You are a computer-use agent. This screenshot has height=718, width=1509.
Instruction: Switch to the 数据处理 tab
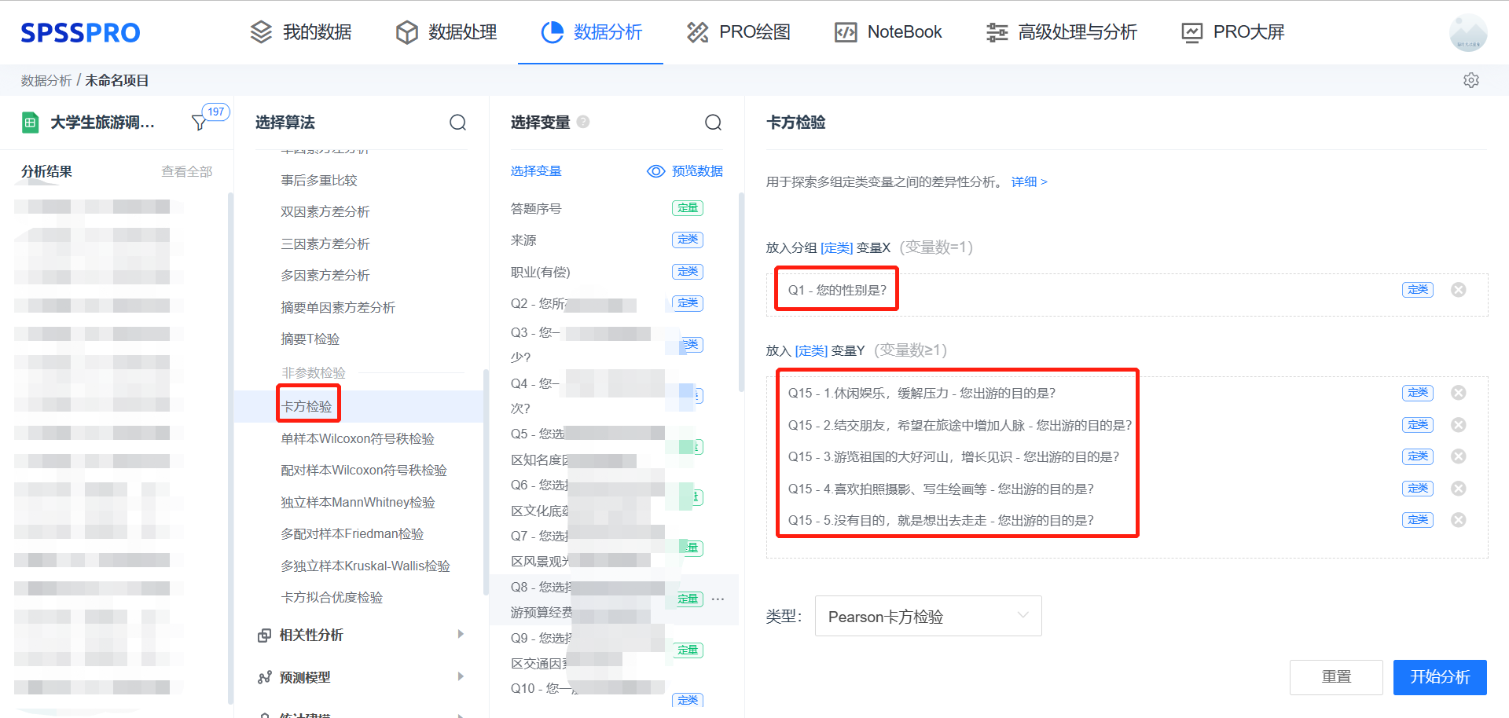(446, 32)
